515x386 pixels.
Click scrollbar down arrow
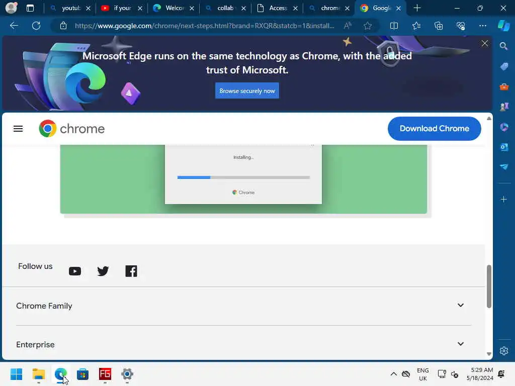point(489,354)
